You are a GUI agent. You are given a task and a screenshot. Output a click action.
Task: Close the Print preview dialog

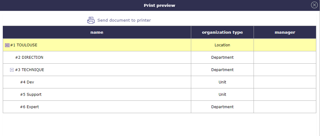314,5
